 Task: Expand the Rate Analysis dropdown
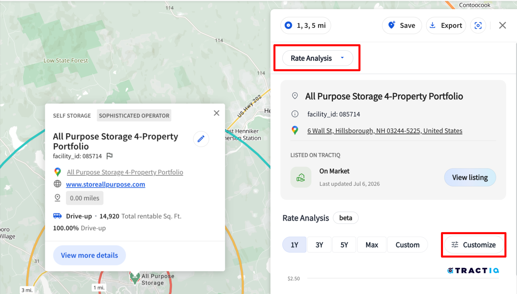pyautogui.click(x=318, y=58)
